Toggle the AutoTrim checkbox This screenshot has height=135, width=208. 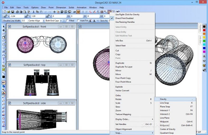point(78,20)
